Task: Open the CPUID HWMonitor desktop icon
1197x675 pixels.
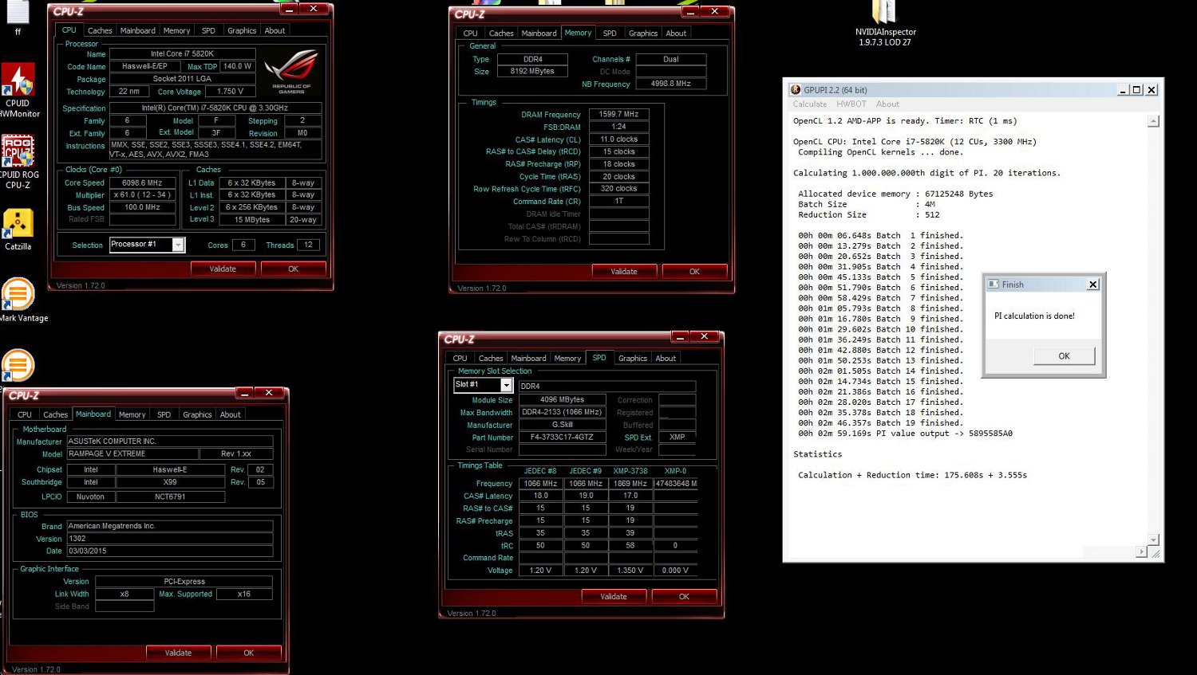Action: pos(18,80)
